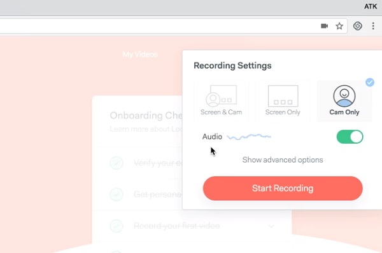
Task: Click the Audio label
Action: (x=212, y=137)
